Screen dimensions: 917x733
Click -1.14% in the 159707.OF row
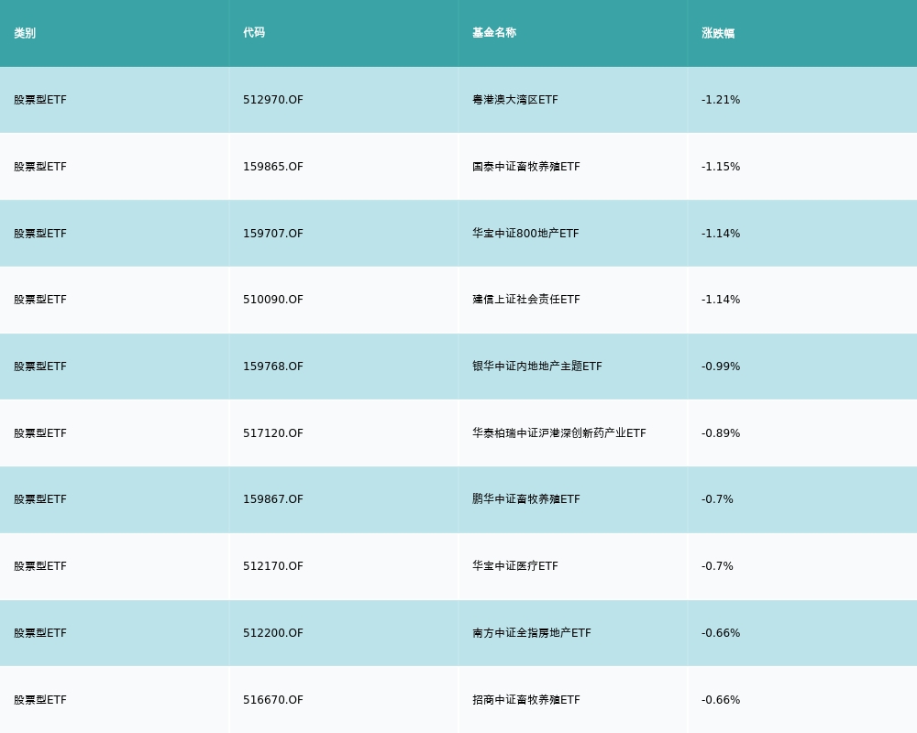pos(721,234)
